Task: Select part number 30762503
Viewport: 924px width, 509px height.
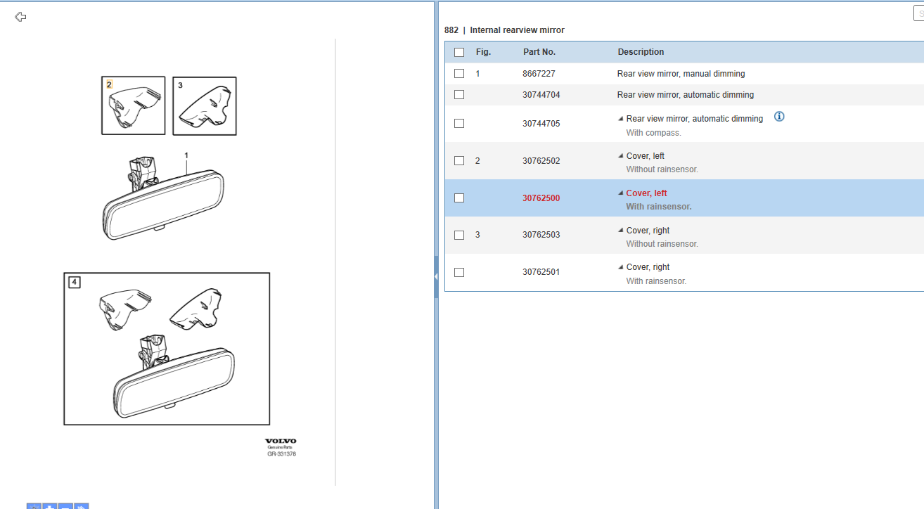Action: (541, 235)
